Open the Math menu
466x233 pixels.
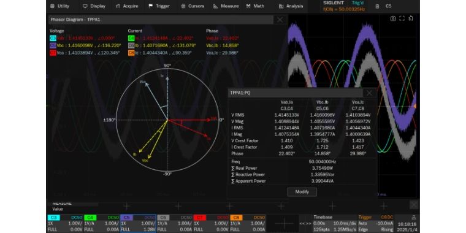click(x=255, y=6)
